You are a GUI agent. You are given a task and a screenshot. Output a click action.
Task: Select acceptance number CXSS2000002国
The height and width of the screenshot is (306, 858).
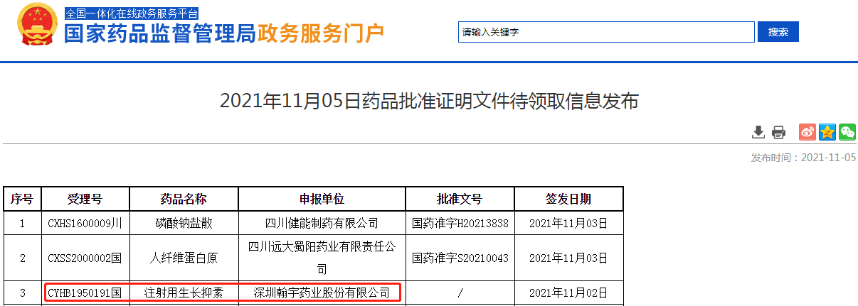85,258
